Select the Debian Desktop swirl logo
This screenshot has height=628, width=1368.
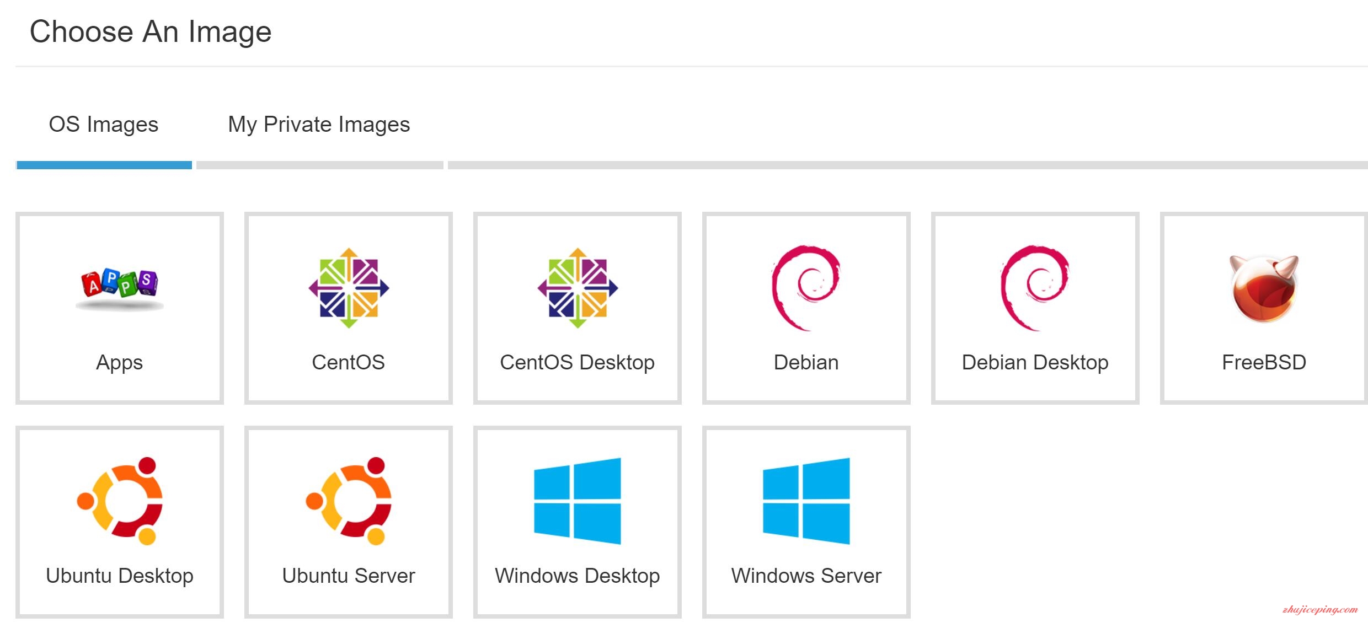1035,288
